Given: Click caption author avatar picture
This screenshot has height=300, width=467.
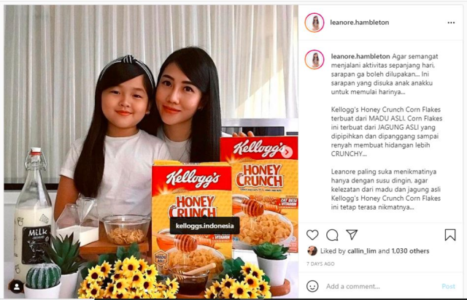Looking at the screenshot, I should tap(314, 59).
